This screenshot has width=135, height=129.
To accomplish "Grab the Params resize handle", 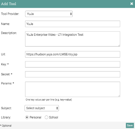I will (x=119, y=96).
